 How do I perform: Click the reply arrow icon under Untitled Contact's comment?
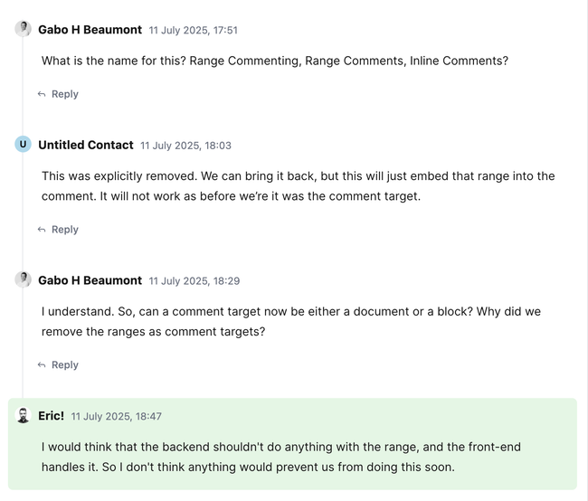(42, 230)
